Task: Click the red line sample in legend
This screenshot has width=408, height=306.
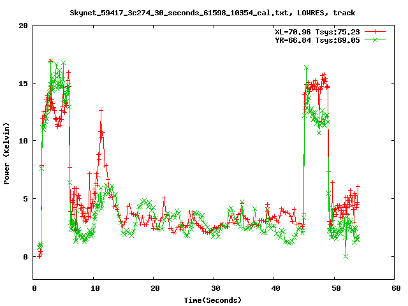Action: tap(376, 31)
